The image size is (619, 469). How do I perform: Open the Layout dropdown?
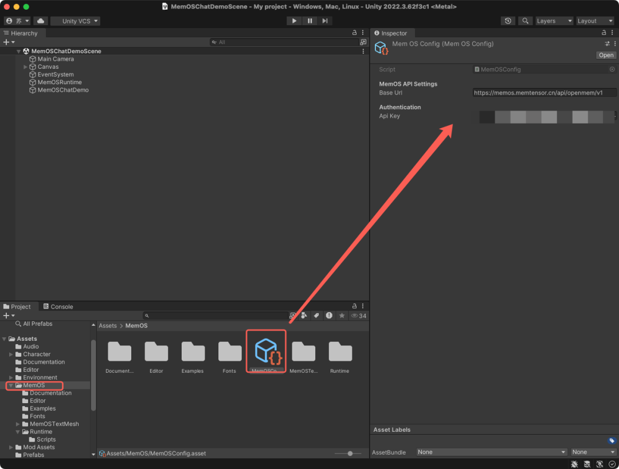[x=595, y=21]
